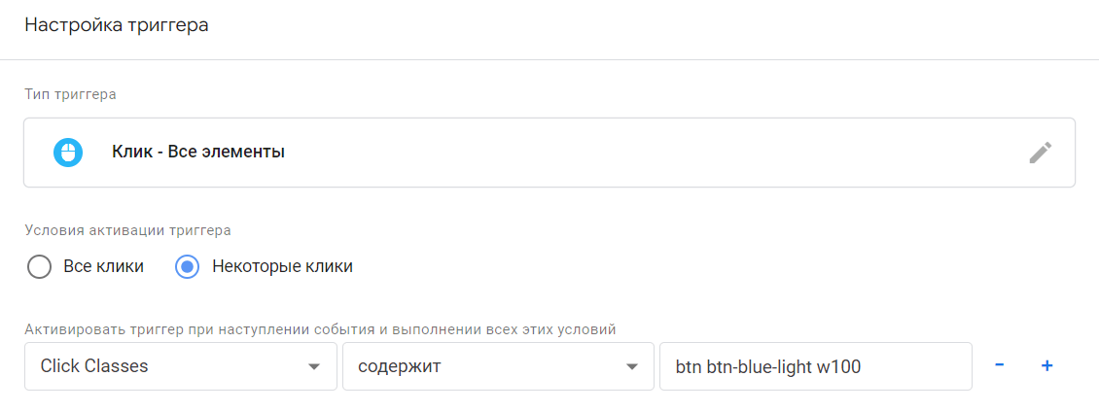Click the "Активировать триггер при наступлении события" label
This screenshot has width=1099, height=411.
319,329
